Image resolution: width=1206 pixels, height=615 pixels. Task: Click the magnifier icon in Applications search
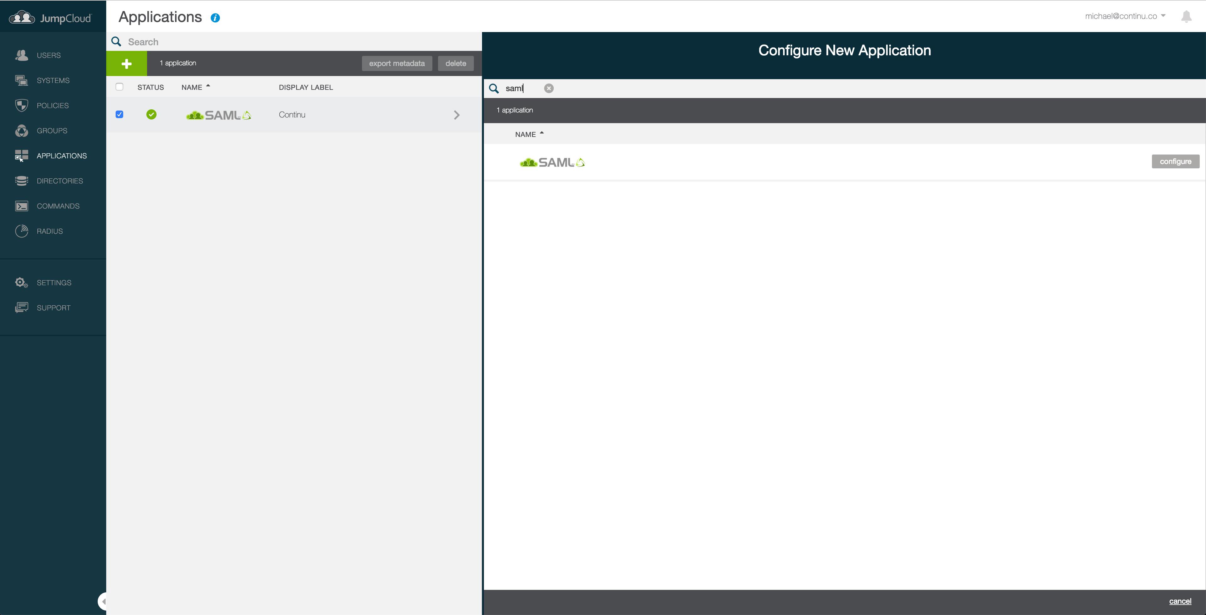(x=117, y=42)
